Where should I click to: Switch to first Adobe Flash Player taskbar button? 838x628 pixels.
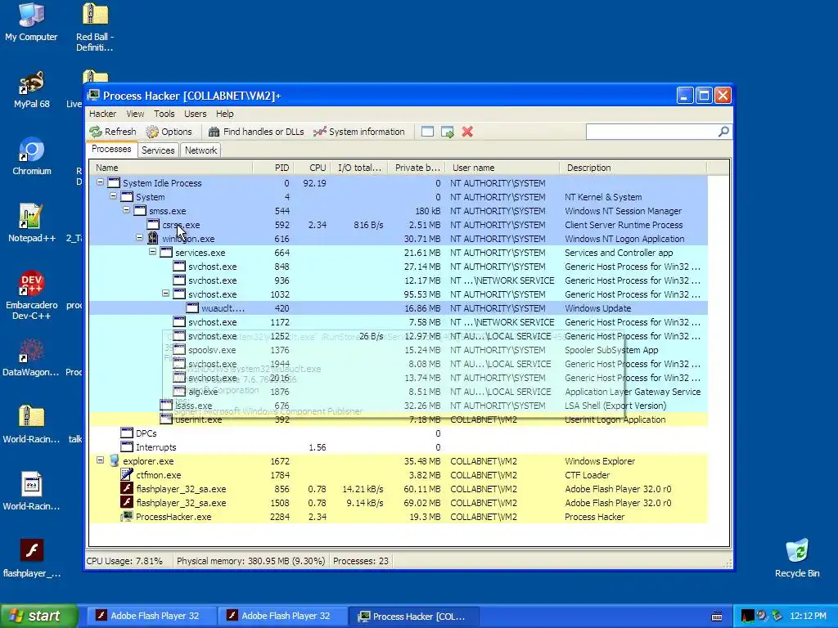coord(151,616)
